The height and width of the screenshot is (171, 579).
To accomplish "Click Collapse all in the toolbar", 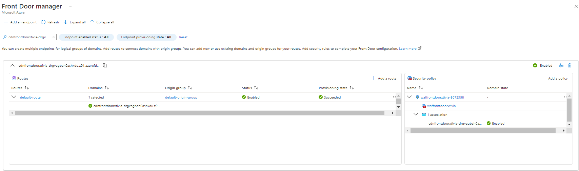I will (102, 22).
